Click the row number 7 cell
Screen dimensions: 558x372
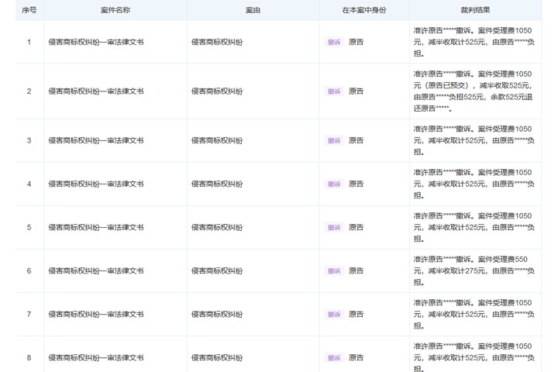[x=29, y=314]
